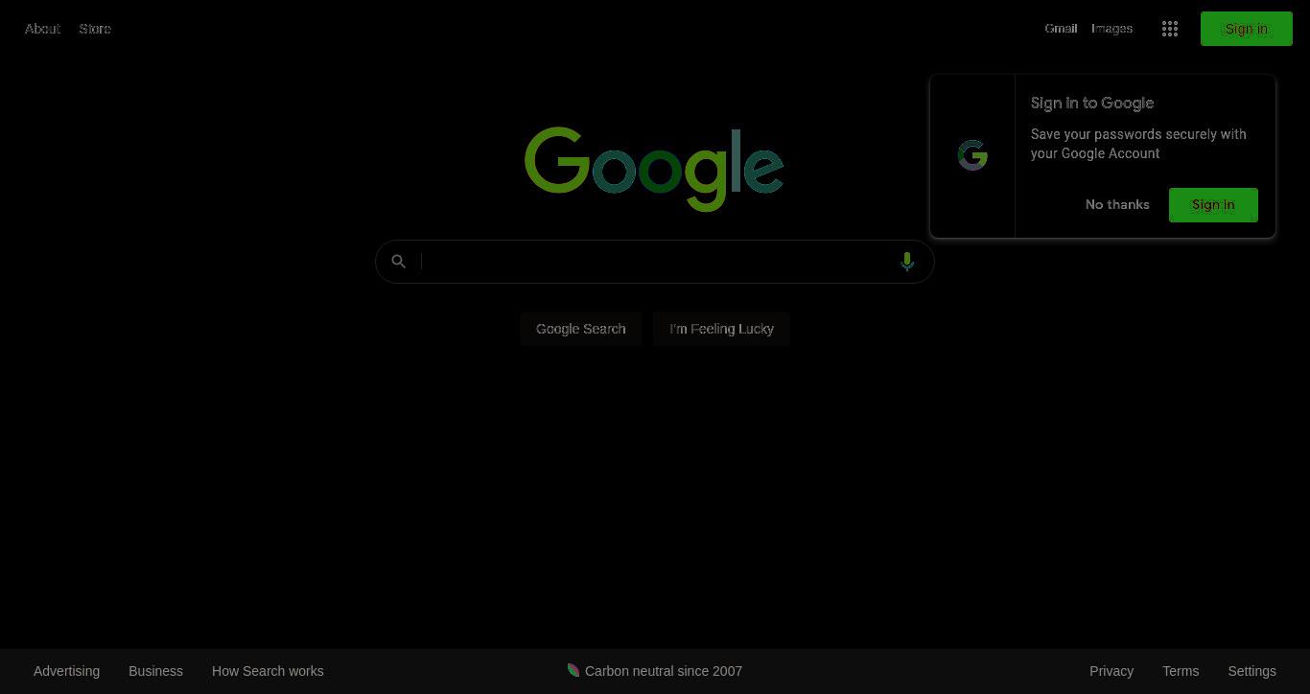Open the Privacy footer link

pyautogui.click(x=1111, y=671)
